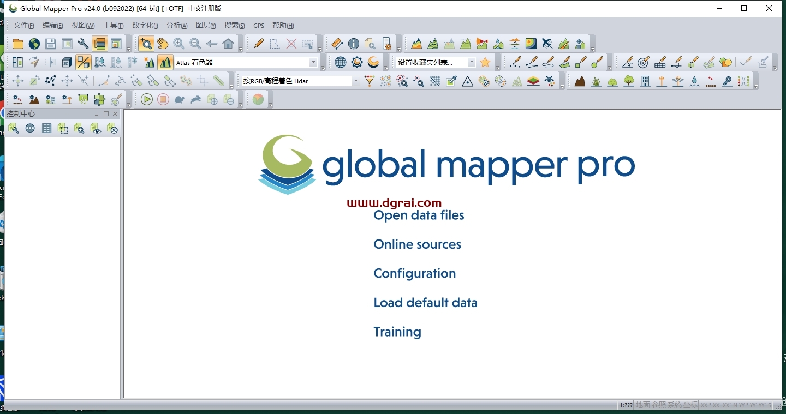Click the green Play animation button

tap(147, 99)
